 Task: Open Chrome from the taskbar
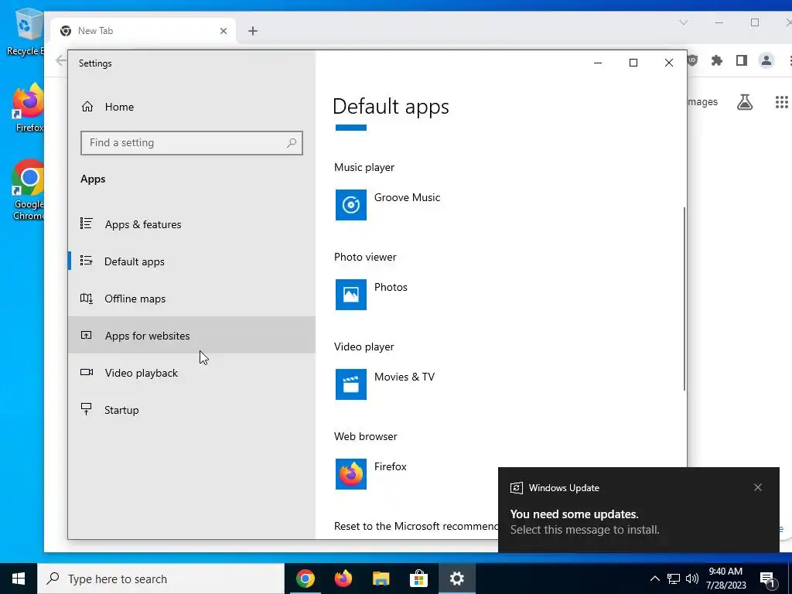click(305, 579)
